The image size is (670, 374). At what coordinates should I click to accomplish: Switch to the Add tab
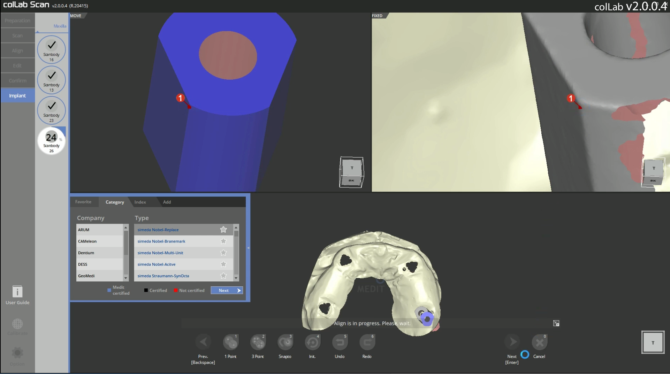[x=167, y=202]
